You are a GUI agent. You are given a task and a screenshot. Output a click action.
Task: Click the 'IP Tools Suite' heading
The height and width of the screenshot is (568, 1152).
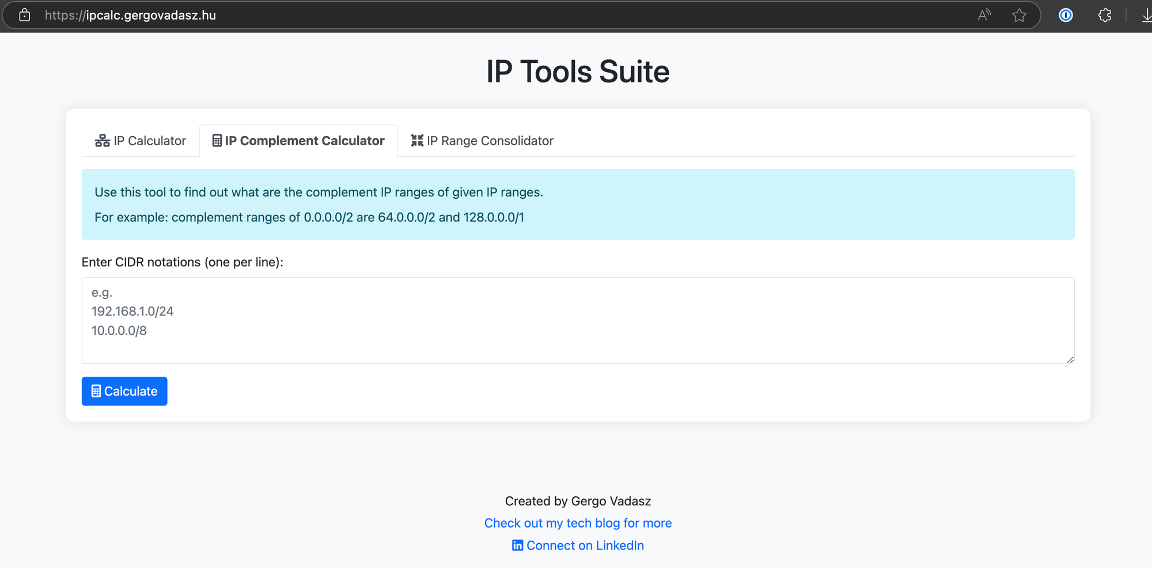(578, 71)
